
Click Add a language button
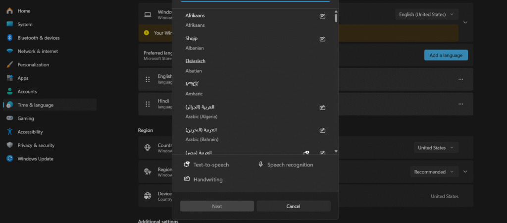click(446, 55)
